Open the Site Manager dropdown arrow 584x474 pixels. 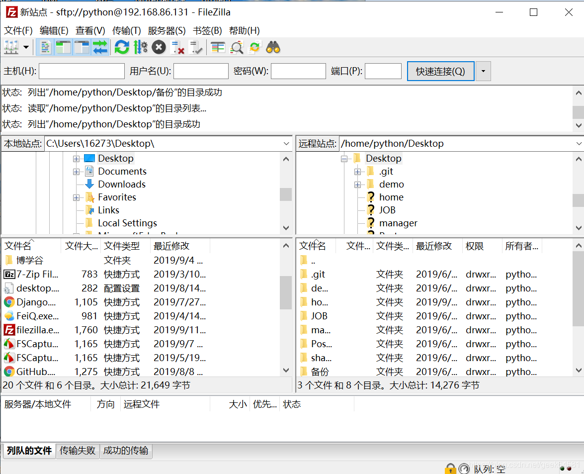[x=26, y=47]
